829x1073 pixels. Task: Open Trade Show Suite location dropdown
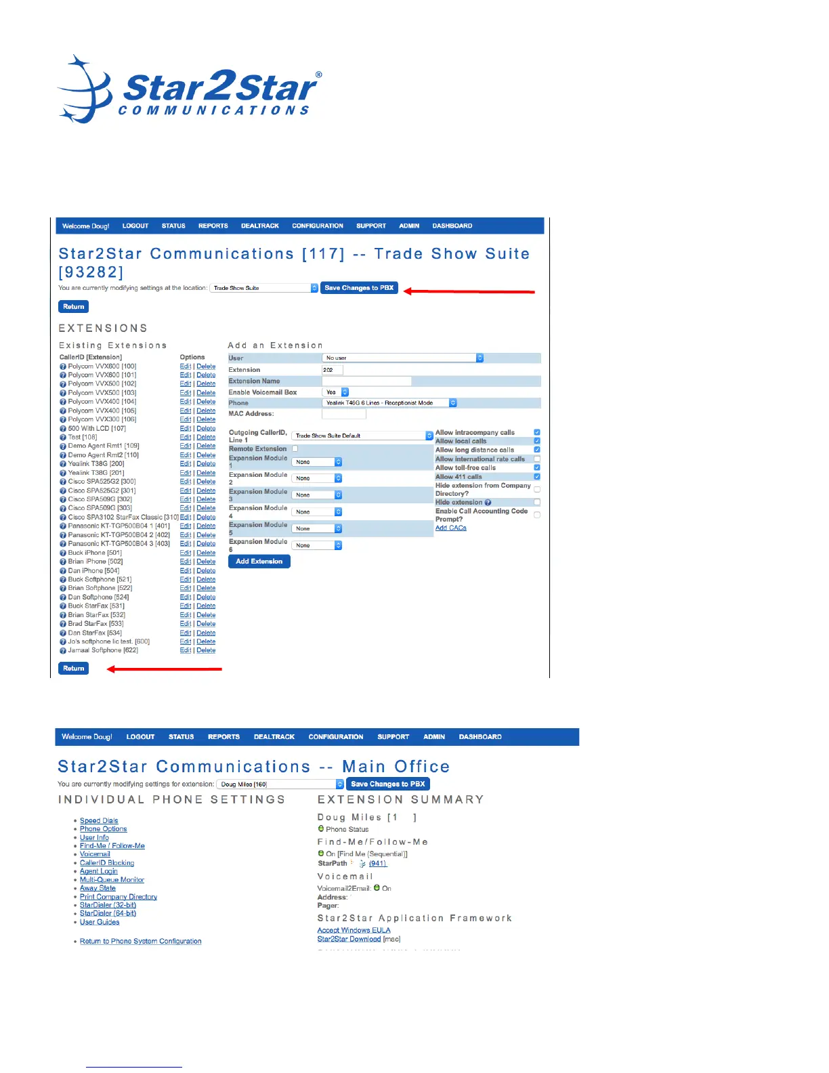[264, 288]
